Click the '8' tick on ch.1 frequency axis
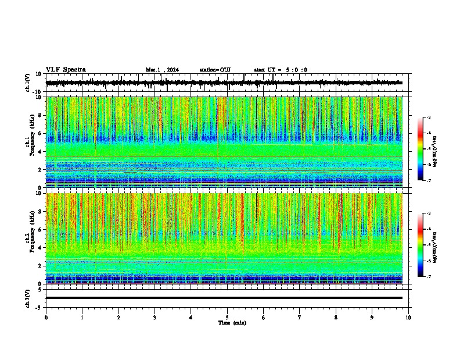Screen dimensions: 460x356 41,115
